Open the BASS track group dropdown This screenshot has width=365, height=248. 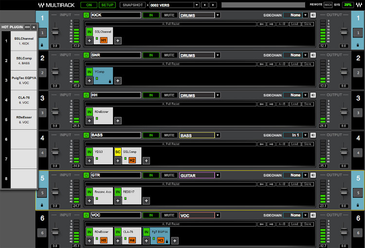coord(218,135)
